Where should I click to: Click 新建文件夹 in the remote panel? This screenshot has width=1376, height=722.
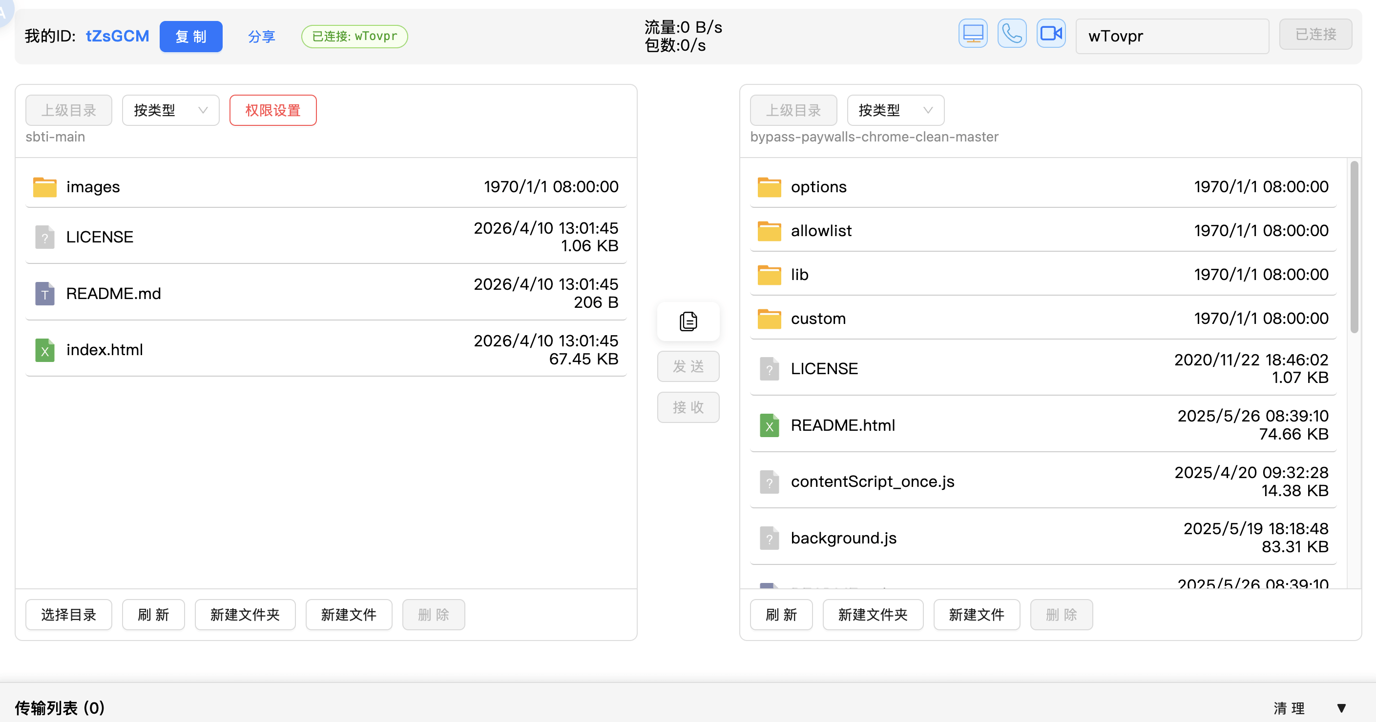873,615
